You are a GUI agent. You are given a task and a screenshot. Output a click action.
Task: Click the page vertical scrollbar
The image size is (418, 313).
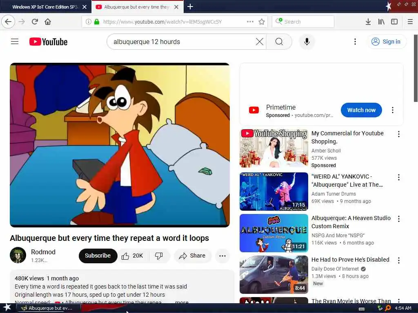tap(416, 68)
